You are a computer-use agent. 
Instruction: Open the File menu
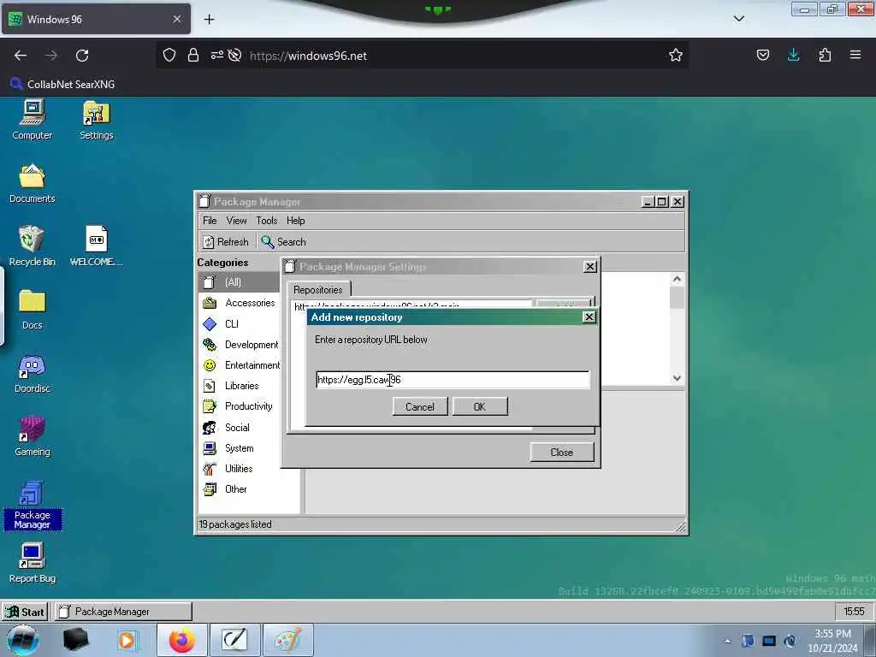pos(210,221)
